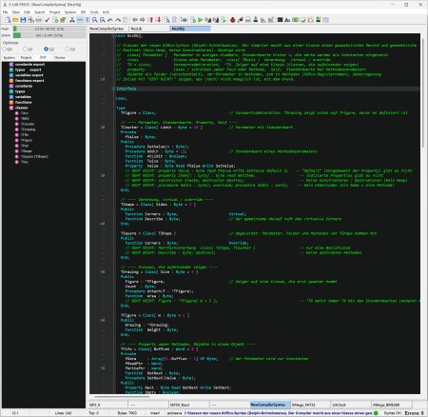Screen dimensions: 428x417
Task: Create a new file via toolbar icon
Action: [x=8, y=20]
